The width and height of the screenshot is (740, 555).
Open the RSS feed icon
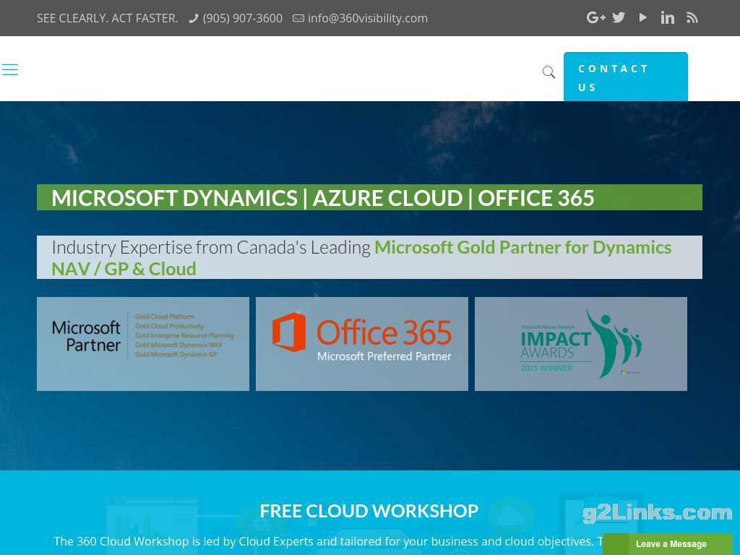pyautogui.click(x=692, y=18)
